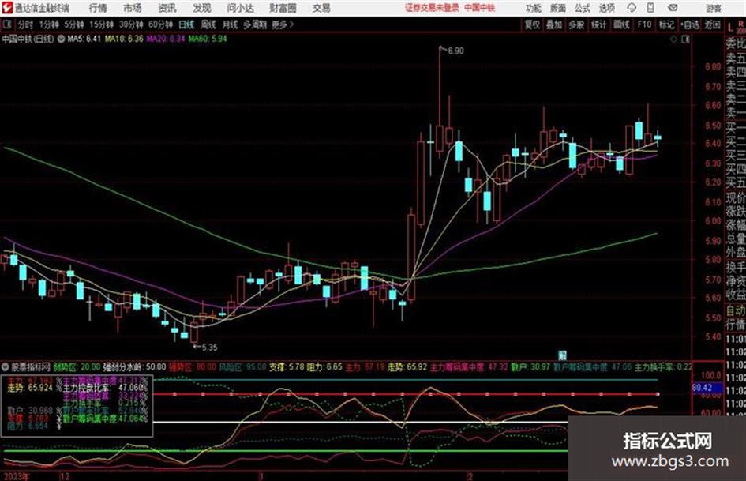This screenshot has width=746, height=481.
Task: Add to 自选 watchlist
Action: tap(690, 24)
